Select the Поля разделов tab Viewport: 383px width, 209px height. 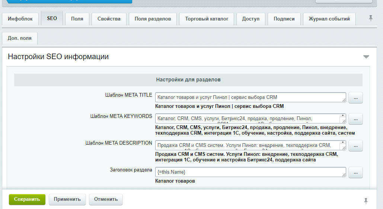pos(153,19)
